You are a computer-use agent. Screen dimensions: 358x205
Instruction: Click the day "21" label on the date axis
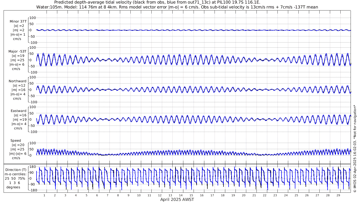click(x=254, y=195)
